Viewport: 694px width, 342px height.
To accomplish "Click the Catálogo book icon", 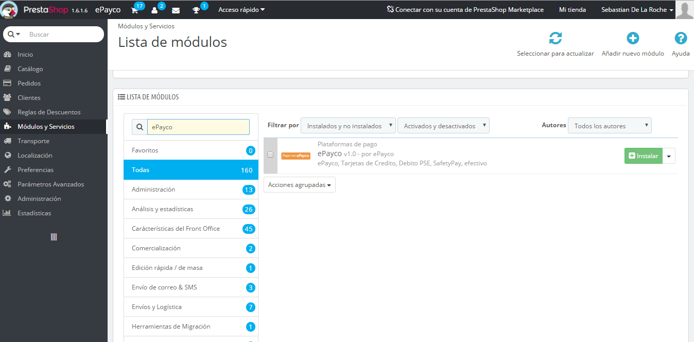I will click(7, 69).
